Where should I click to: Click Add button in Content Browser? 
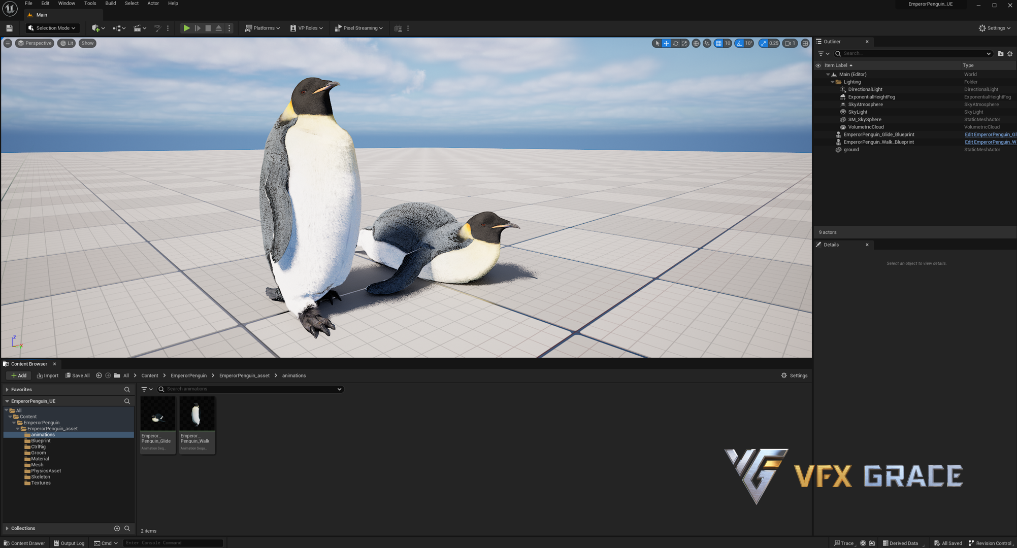(19, 376)
